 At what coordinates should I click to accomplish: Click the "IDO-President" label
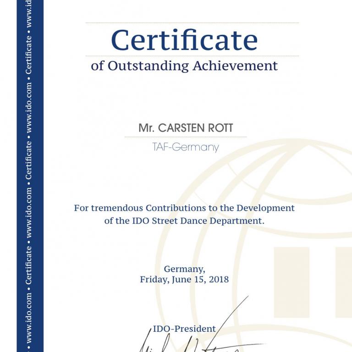tap(184, 329)
